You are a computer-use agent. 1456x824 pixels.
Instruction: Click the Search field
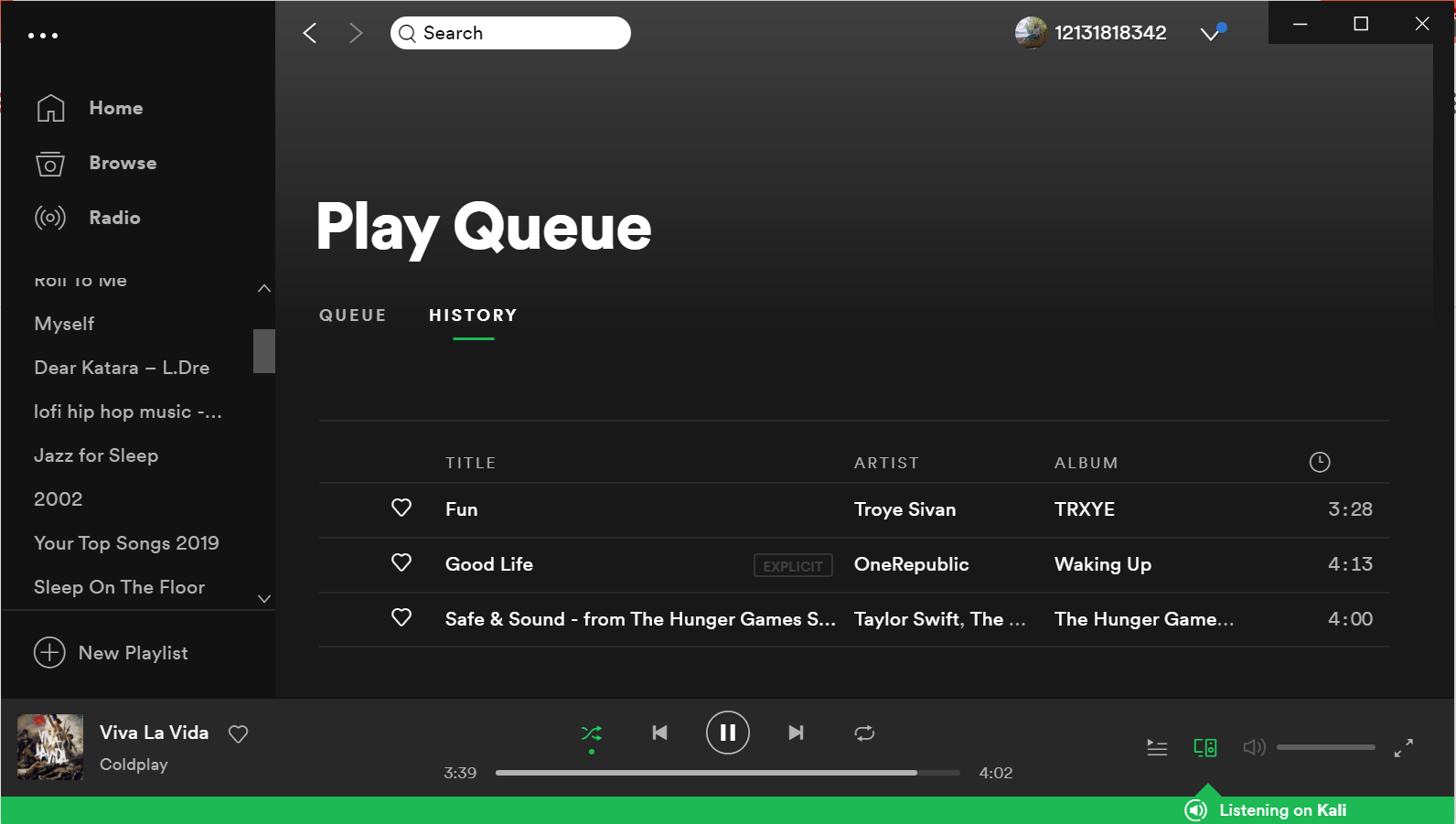point(510,33)
